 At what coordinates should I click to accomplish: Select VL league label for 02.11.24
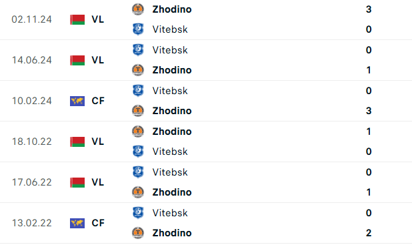point(98,19)
